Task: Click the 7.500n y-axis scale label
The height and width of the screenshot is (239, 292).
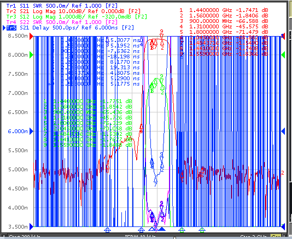Action: point(17,74)
